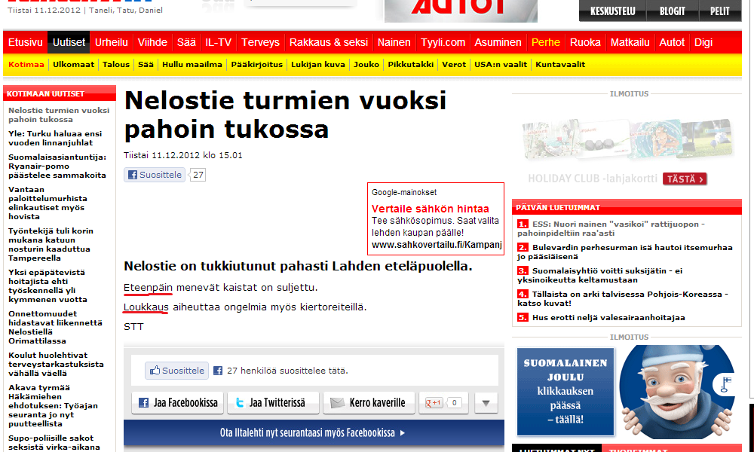This screenshot has height=452, width=754.
Task: Open the IL-TV navigation tab
Action: [x=219, y=42]
